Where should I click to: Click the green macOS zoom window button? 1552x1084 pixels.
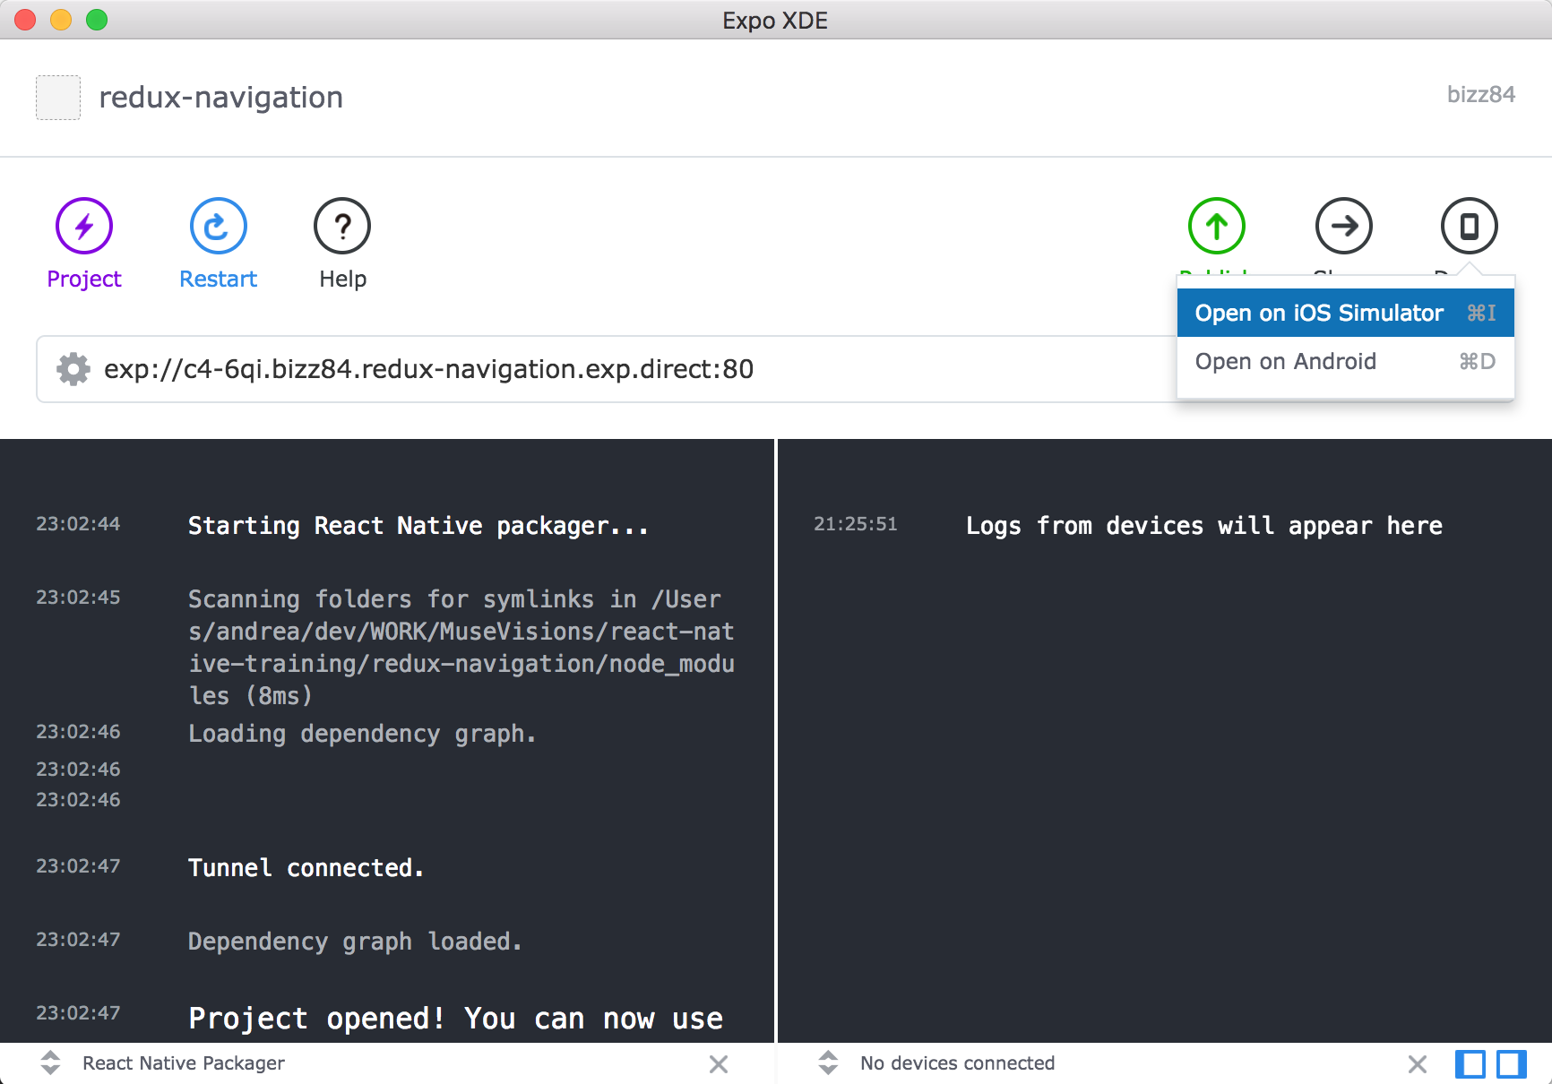click(97, 20)
